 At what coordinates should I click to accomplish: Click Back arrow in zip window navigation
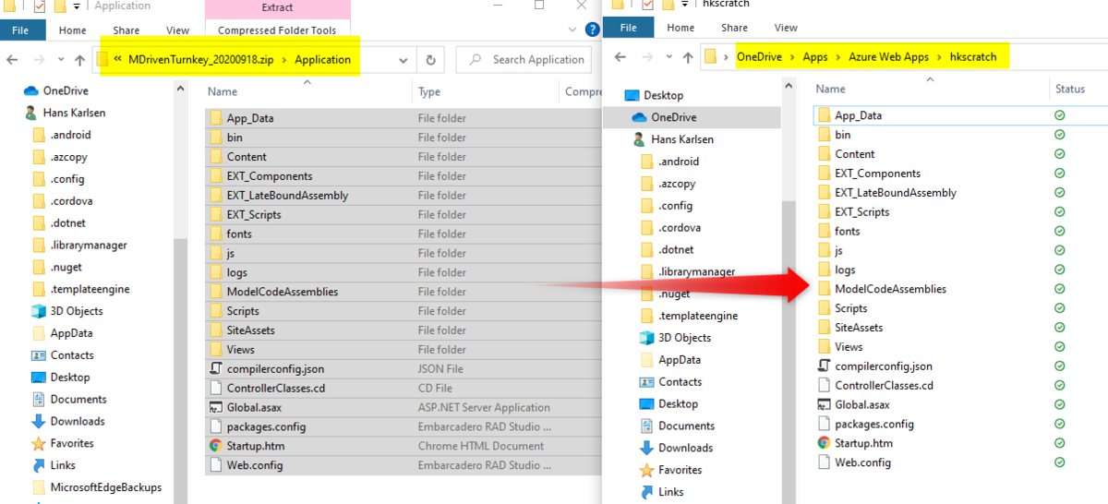tap(12, 60)
